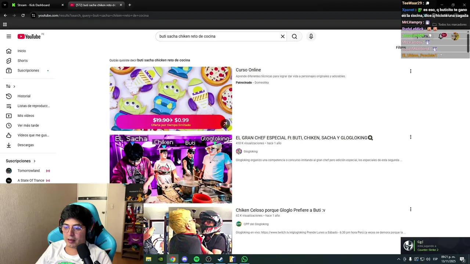Open the account avatar menu
This screenshot has width=470, height=264.
(x=455, y=36)
